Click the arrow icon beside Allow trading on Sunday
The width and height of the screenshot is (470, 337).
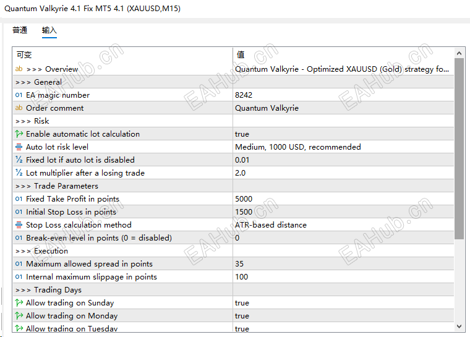19,303
